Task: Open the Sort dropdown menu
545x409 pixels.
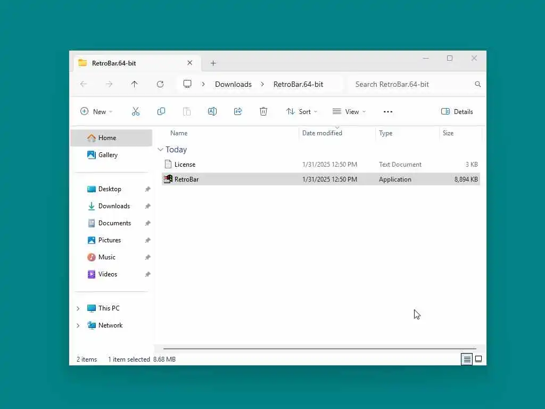Action: 301,112
